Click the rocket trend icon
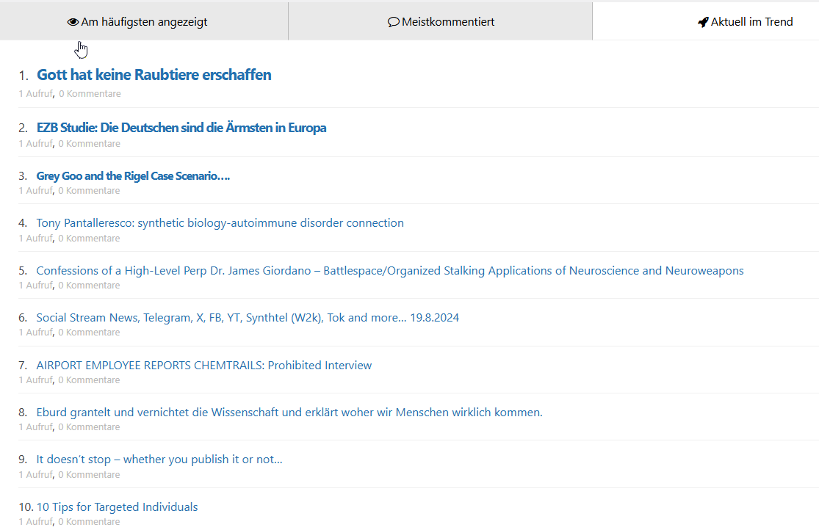Image resolution: width=819 pixels, height=530 pixels. pos(703,22)
